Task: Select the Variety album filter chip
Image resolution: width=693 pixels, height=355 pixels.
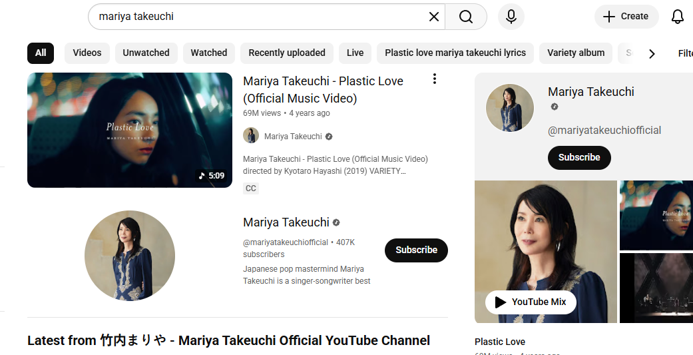Action: pos(576,53)
